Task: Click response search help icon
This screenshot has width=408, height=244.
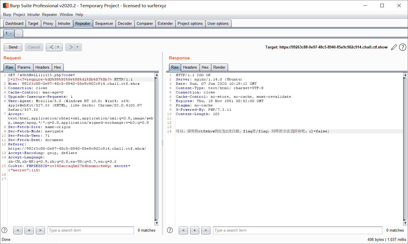Action: [x=170, y=230]
